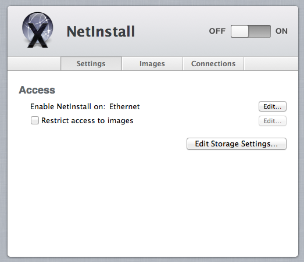This screenshot has width=304, height=262.
Task: Click the white knob of the switch
Action: pos(239,31)
